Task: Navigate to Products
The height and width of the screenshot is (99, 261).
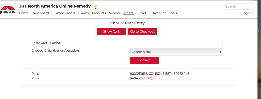Action: pos(99,13)
